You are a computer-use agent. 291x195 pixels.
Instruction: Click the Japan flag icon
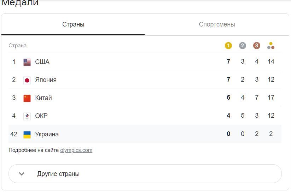point(27,80)
